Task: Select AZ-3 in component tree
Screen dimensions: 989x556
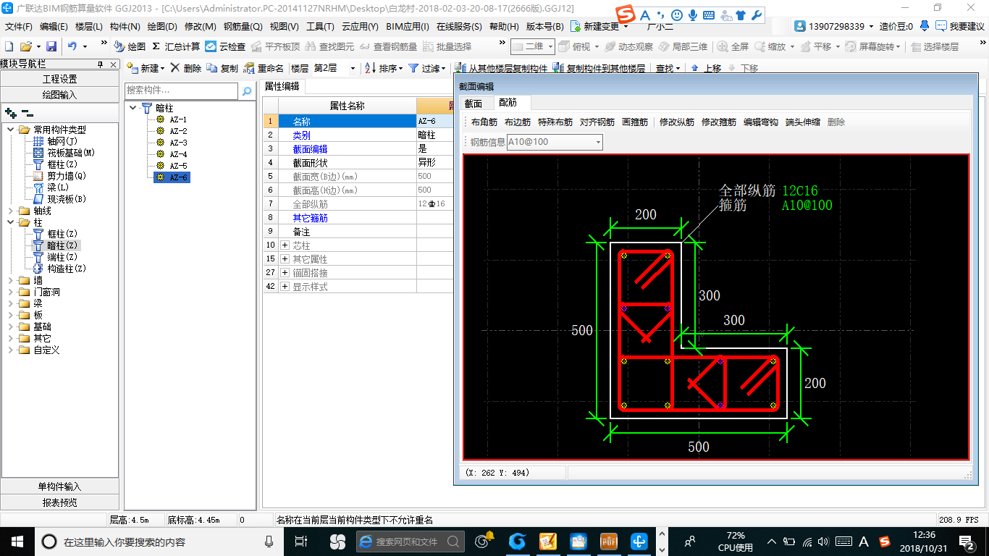Action: tap(178, 143)
